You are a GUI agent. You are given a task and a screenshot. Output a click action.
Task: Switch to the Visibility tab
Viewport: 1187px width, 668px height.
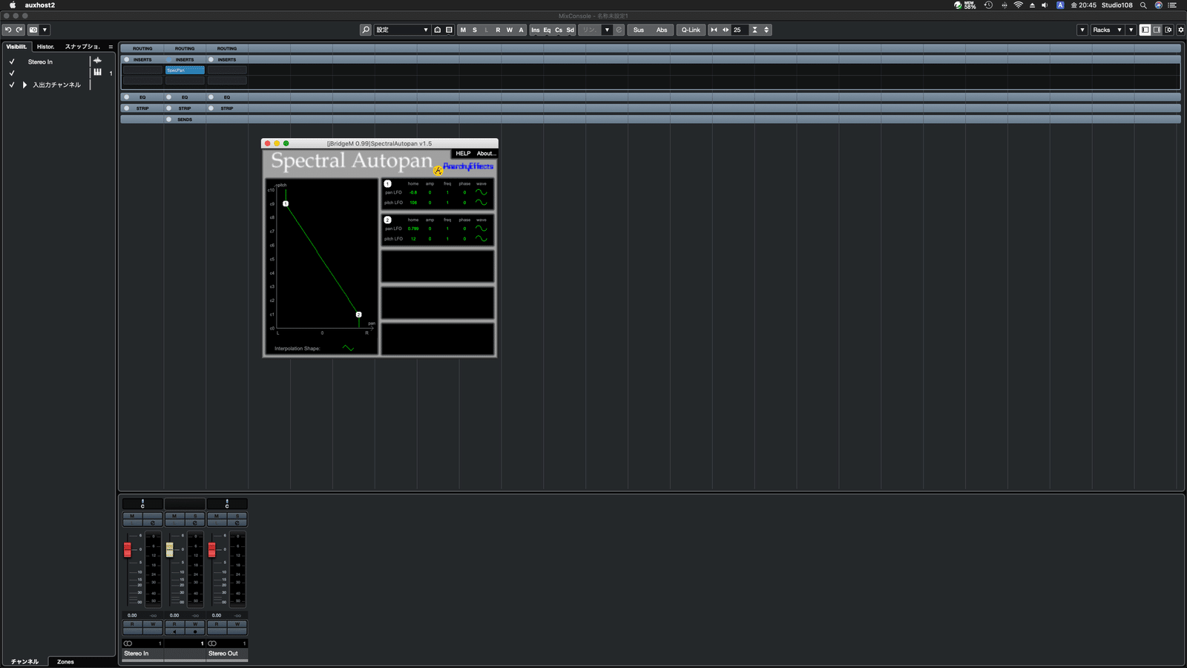click(x=16, y=47)
